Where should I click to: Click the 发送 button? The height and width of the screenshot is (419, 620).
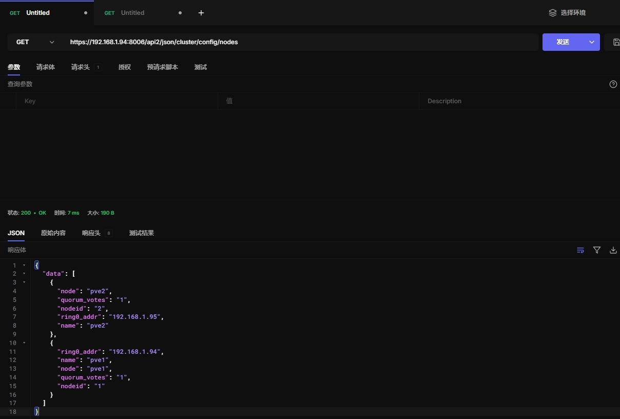563,42
